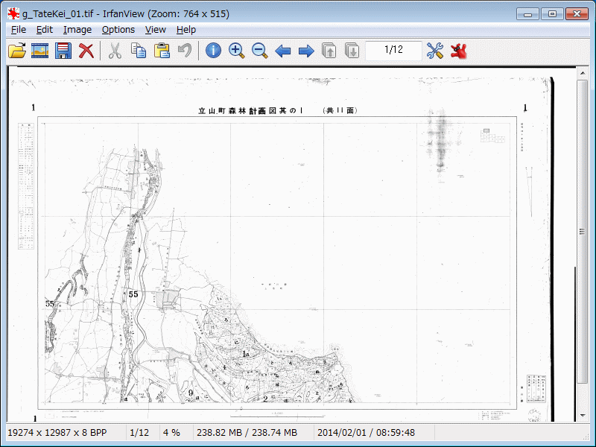Open the Slideshow filmstrip icon
596x447 pixels.
[x=40, y=51]
